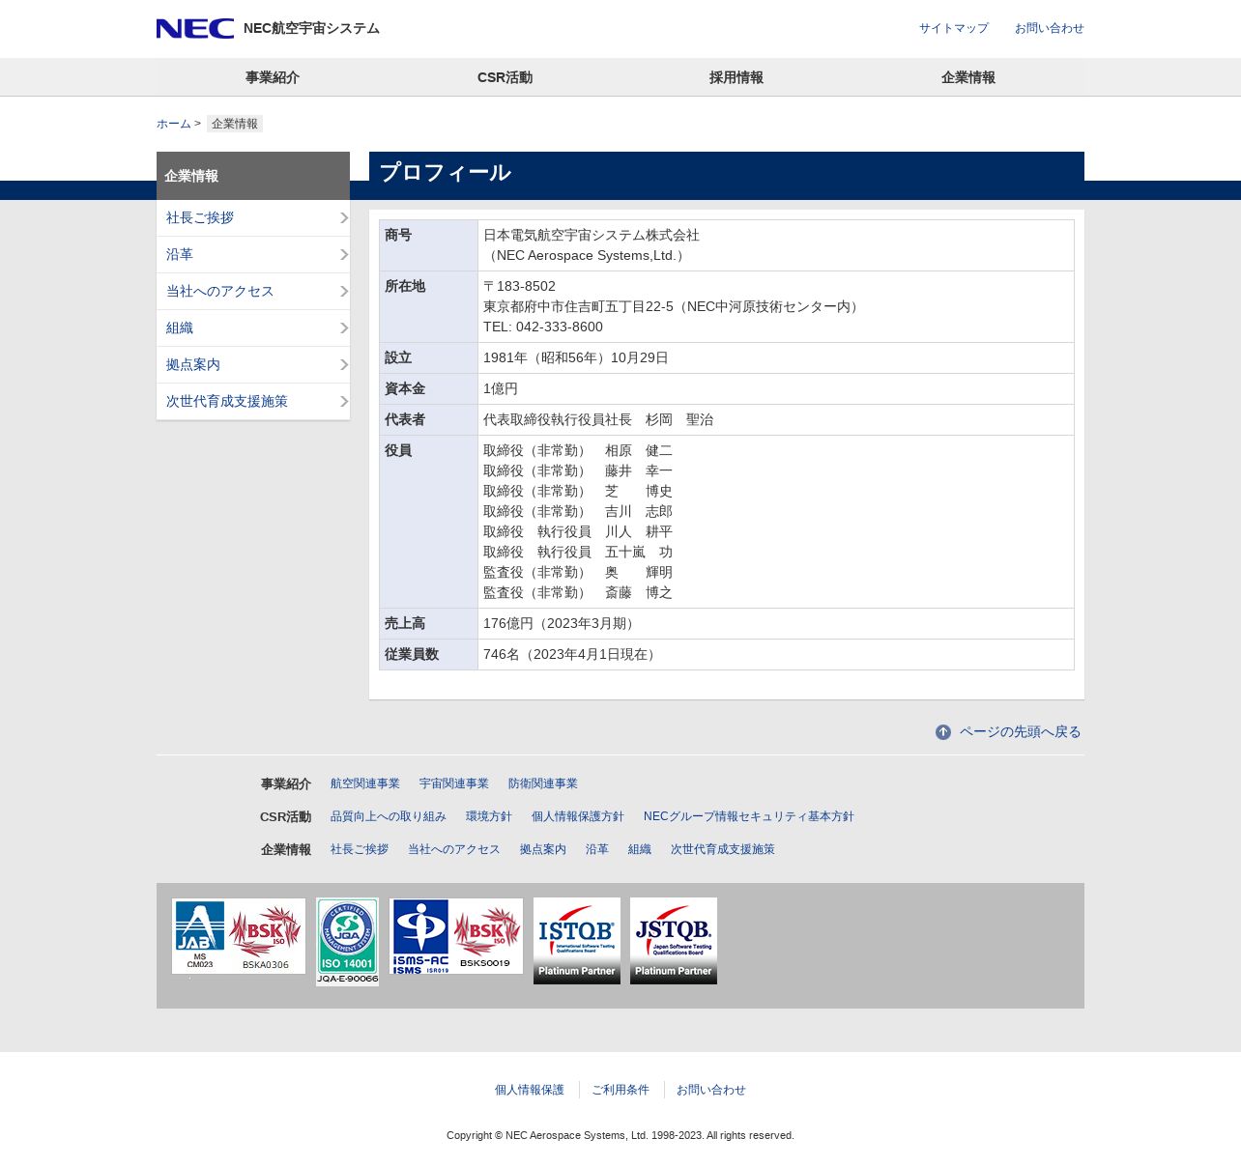Image resolution: width=1241 pixels, height=1167 pixels.
Task: Click the 事業紹介 footer category label
Action: [286, 784]
